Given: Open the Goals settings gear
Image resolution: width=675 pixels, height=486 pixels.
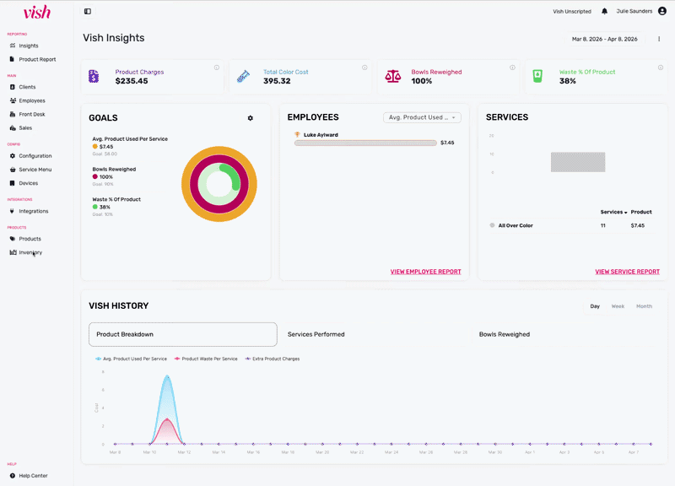Looking at the screenshot, I should (x=251, y=118).
